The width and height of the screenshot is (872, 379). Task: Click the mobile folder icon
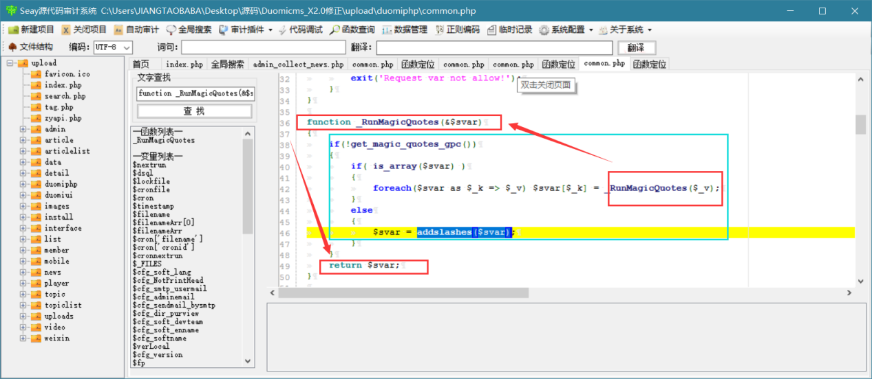tap(36, 261)
